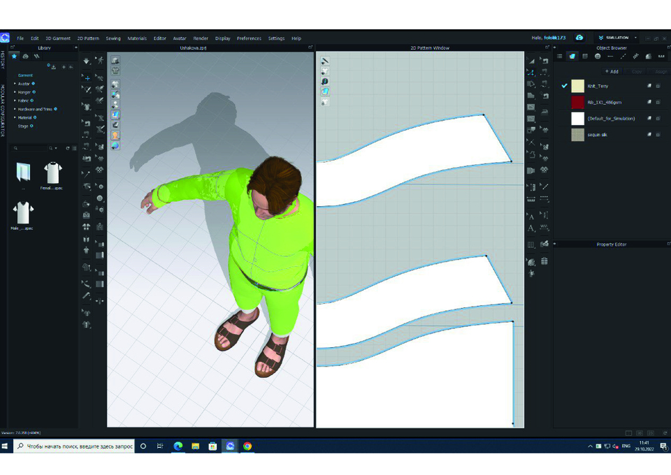Viewport: 671px width, 475px height.
Task: Toggle the textured surface display icon in 3D viewport
Action: (x=115, y=115)
